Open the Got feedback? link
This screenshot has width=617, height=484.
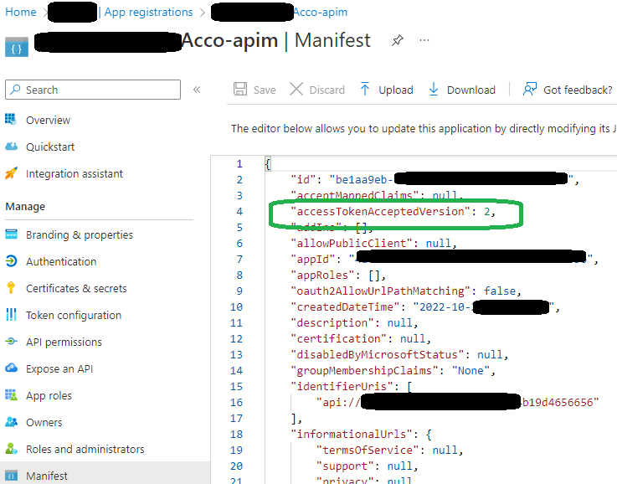tap(578, 90)
